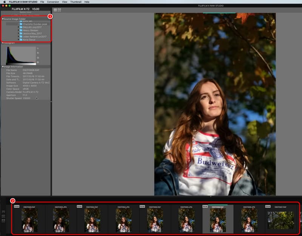Click the Jessica May 2017 folder icon
The width and height of the screenshot is (302, 236).
pos(21,33)
